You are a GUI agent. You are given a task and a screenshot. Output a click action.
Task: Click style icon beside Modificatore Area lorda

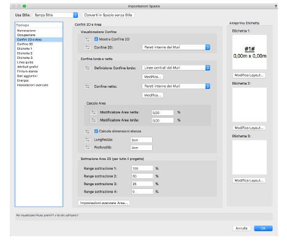pyautogui.click(x=93, y=120)
